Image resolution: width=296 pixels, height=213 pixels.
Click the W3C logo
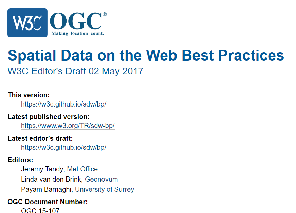pyautogui.click(x=27, y=23)
